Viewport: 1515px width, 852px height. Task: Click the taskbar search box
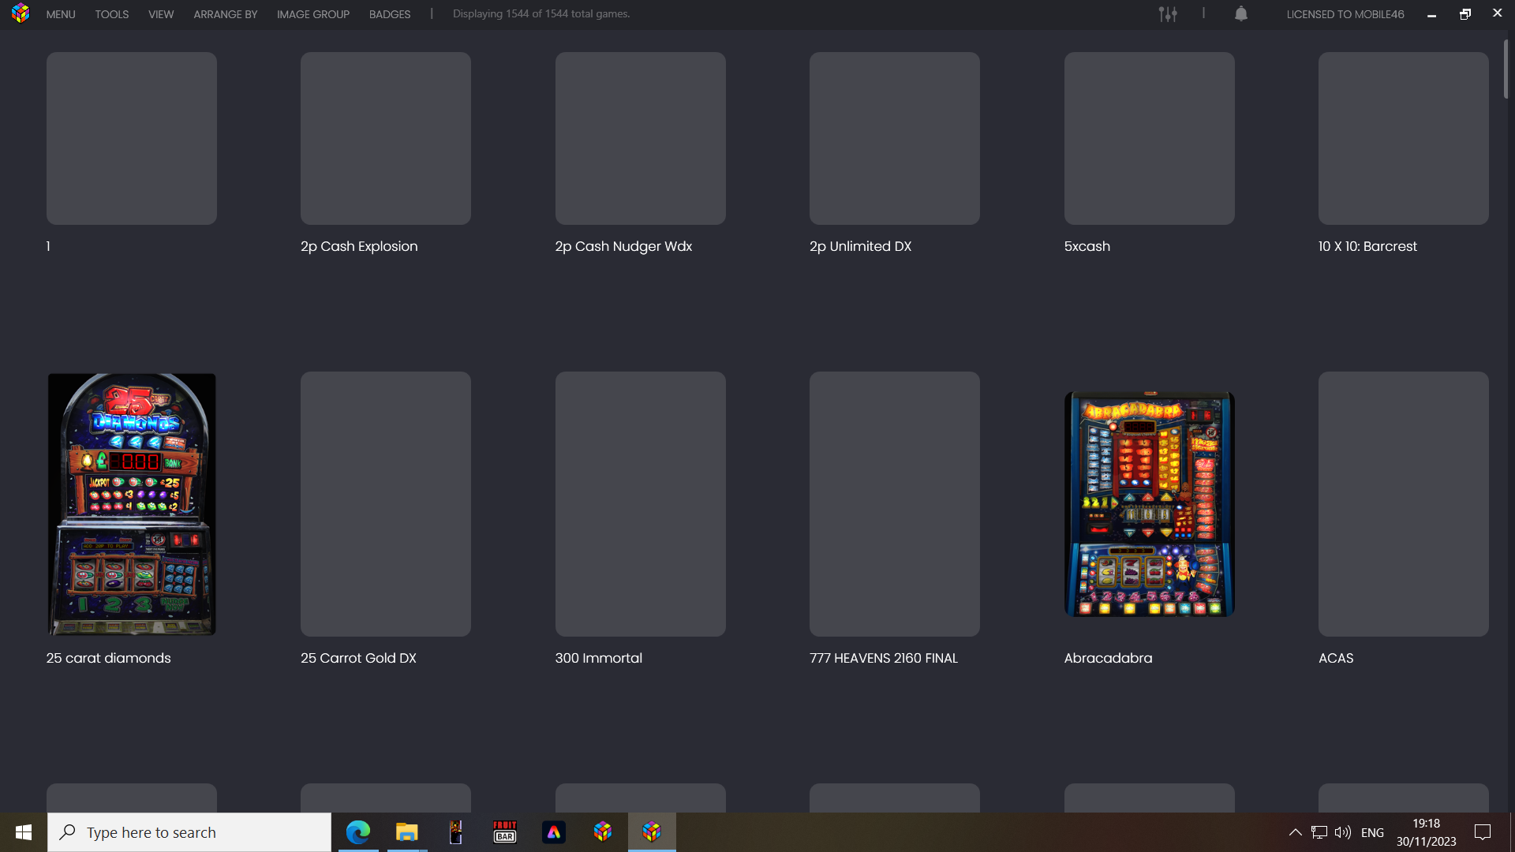click(189, 832)
